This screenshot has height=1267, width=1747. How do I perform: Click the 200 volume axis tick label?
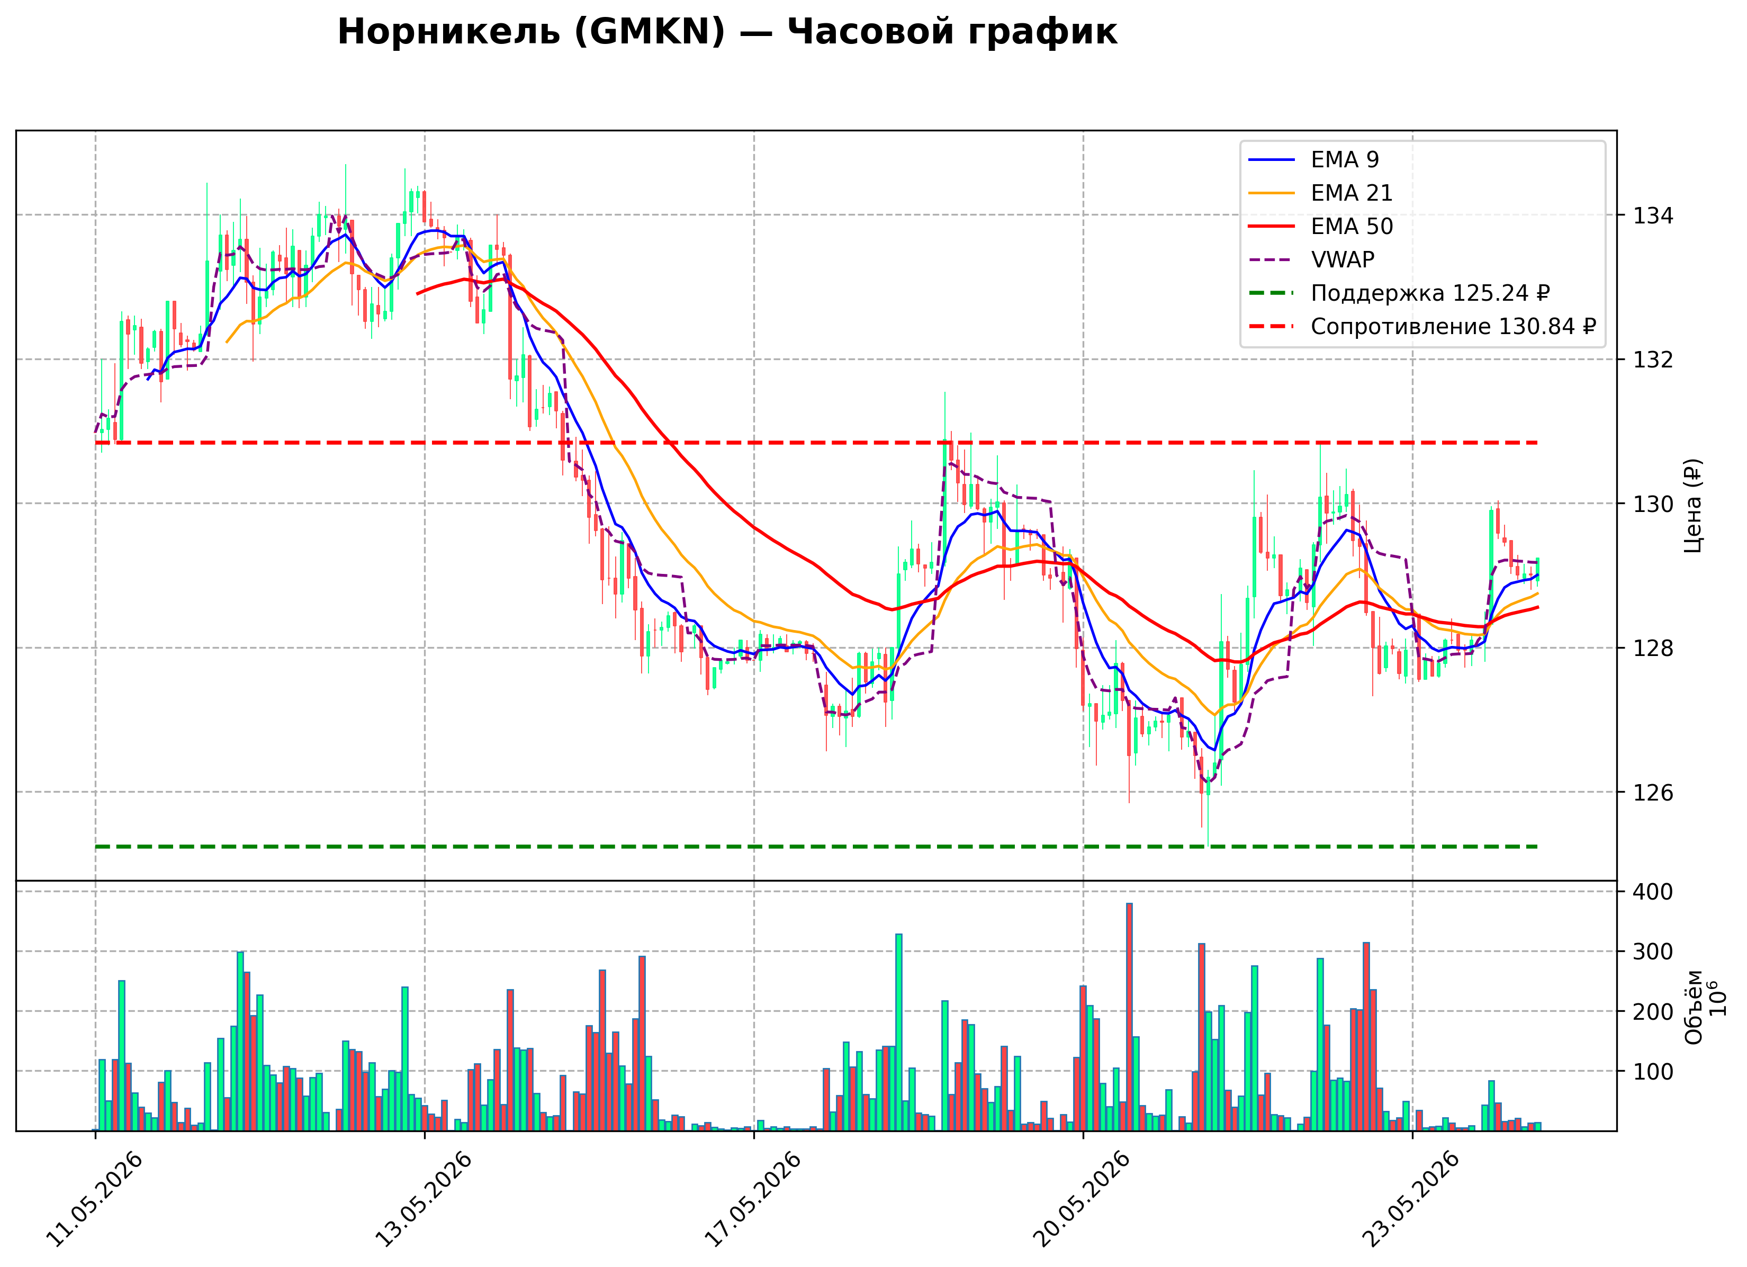point(1653,1012)
